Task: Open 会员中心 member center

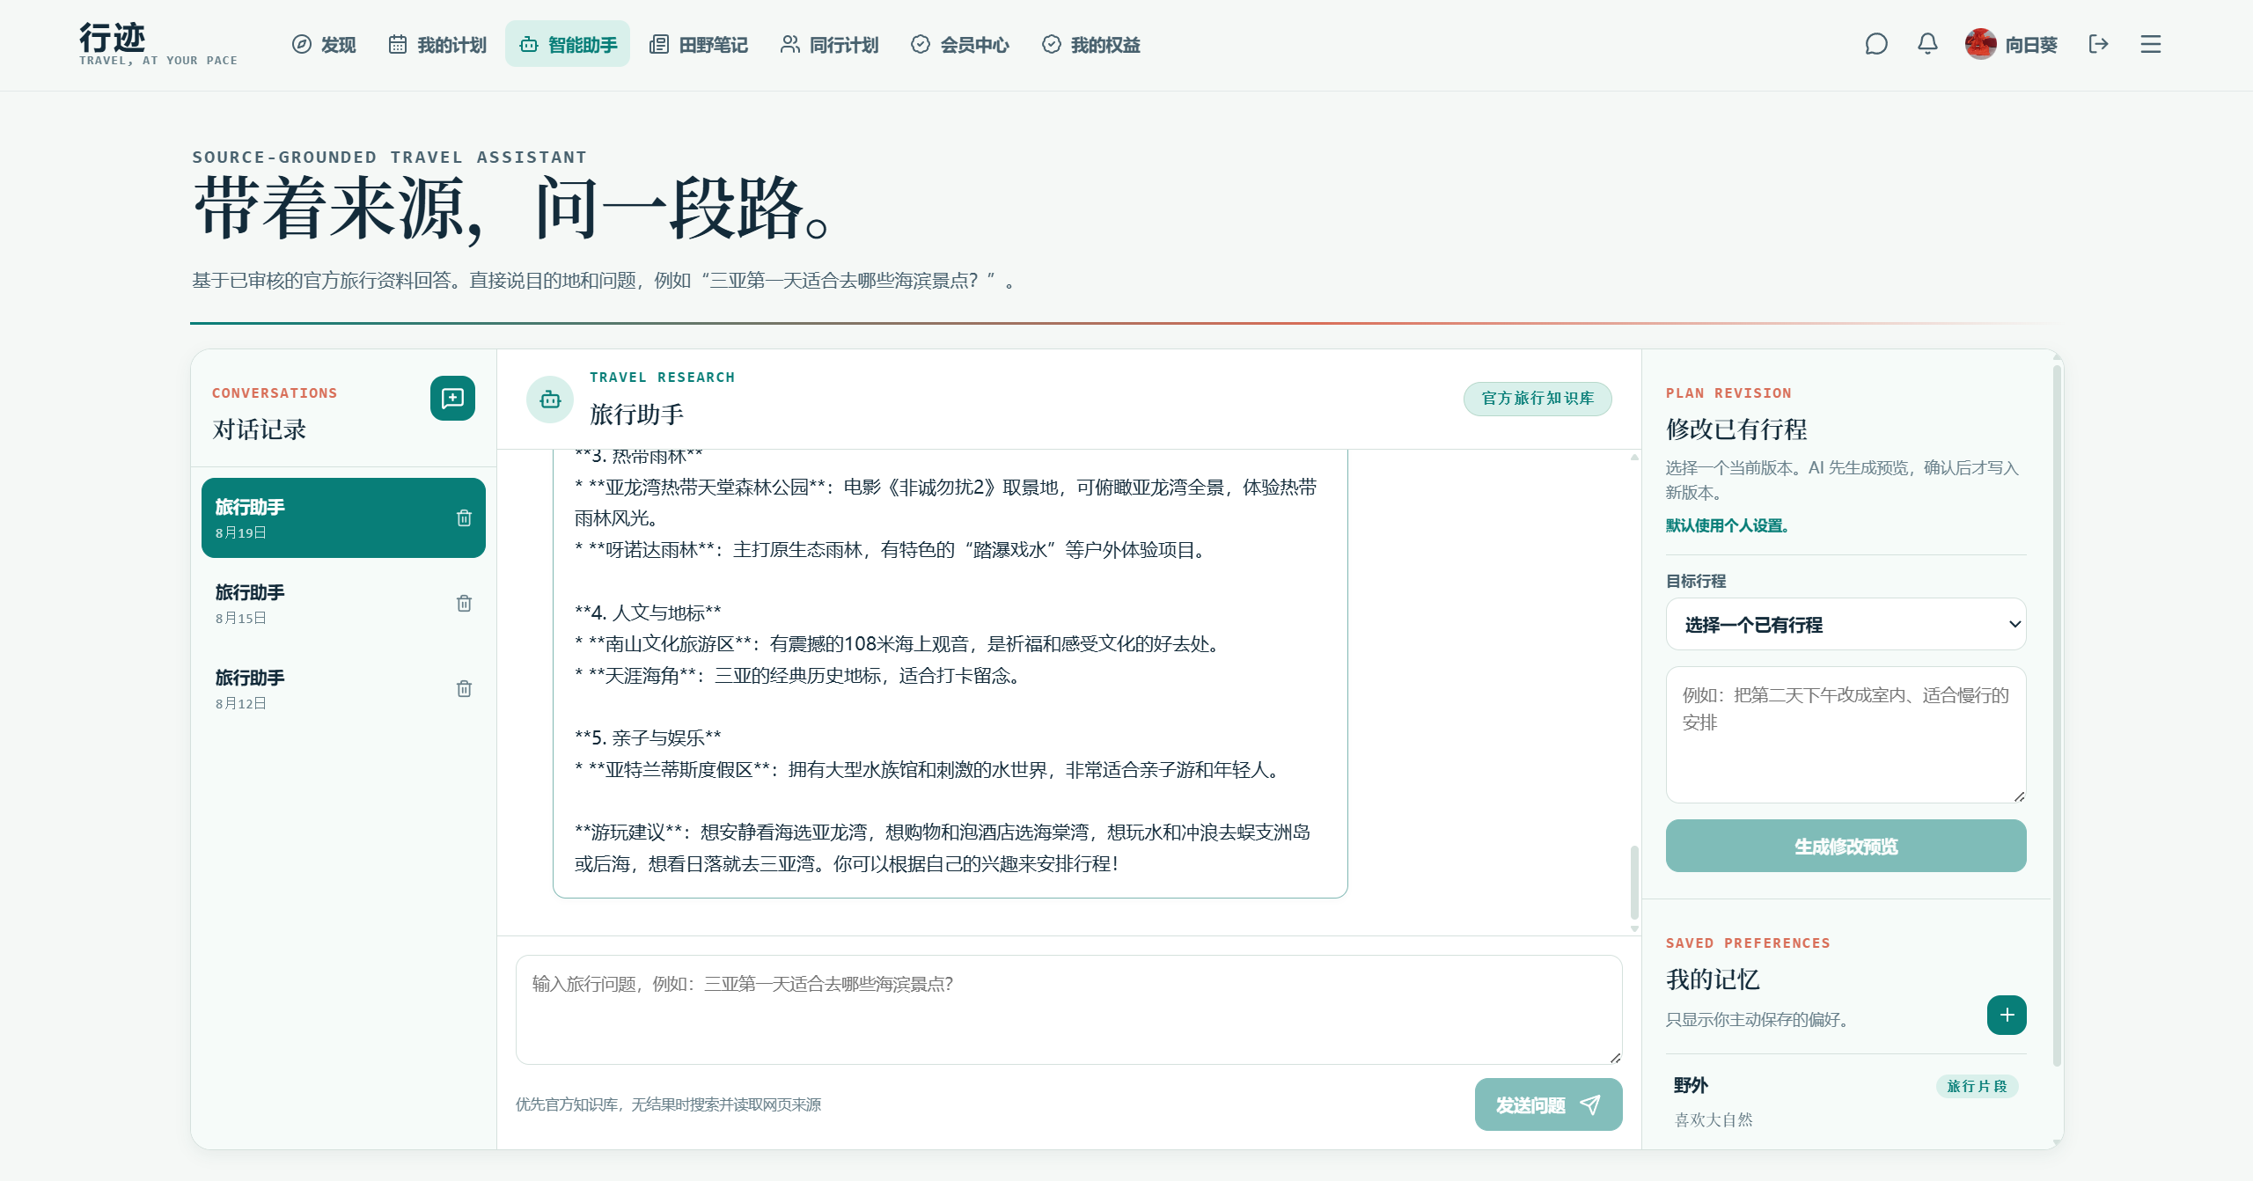Action: pos(960,44)
